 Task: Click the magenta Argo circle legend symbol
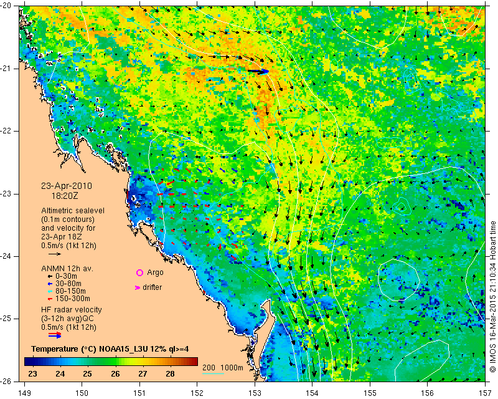coord(139,272)
